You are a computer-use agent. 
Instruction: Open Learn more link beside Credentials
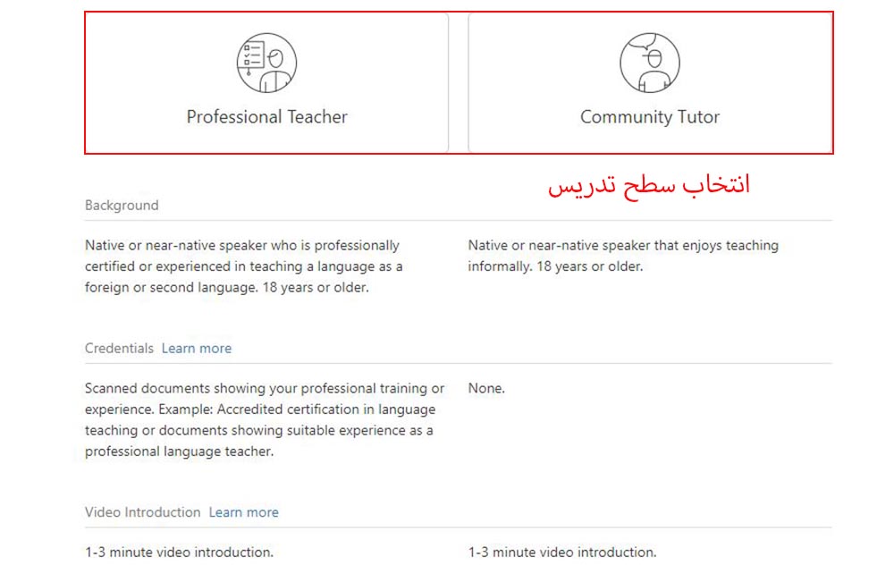coord(197,349)
